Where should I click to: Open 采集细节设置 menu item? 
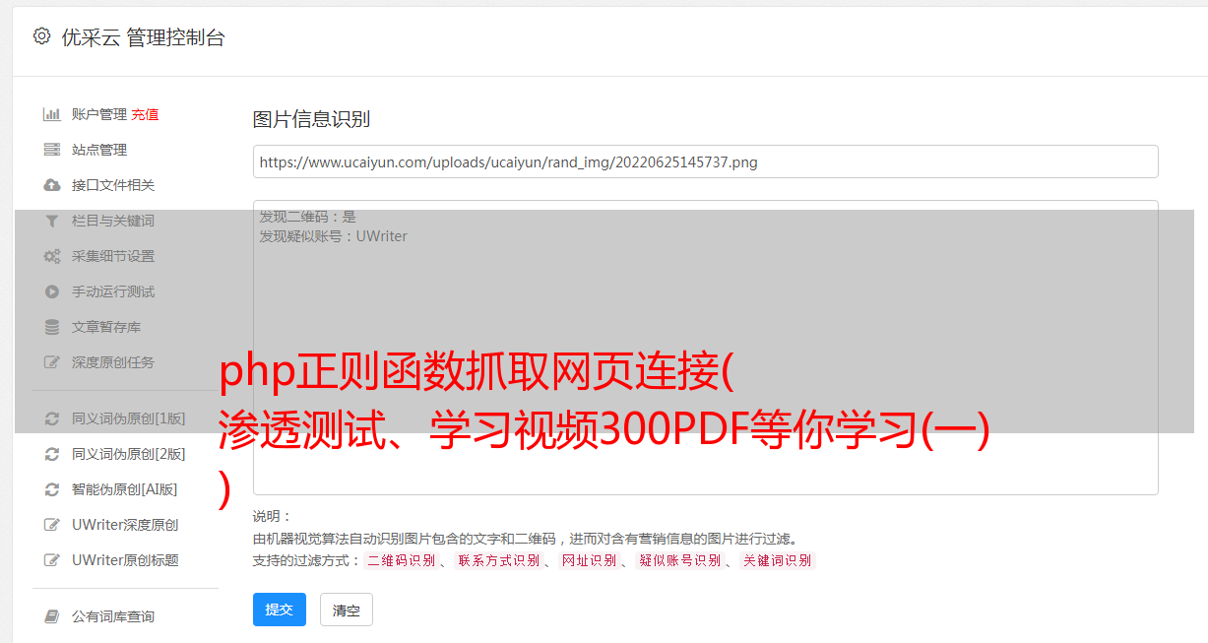click(113, 256)
